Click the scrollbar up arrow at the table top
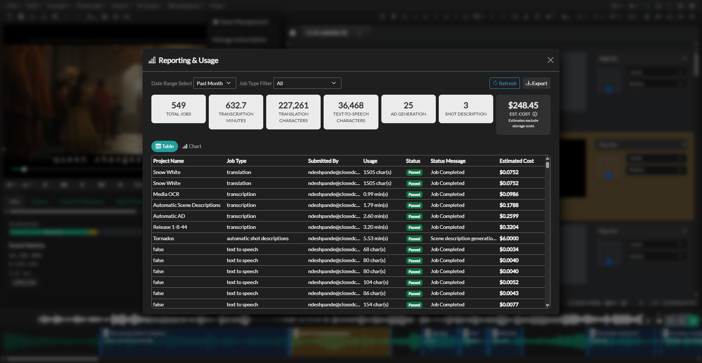702x363 pixels. (x=547, y=158)
